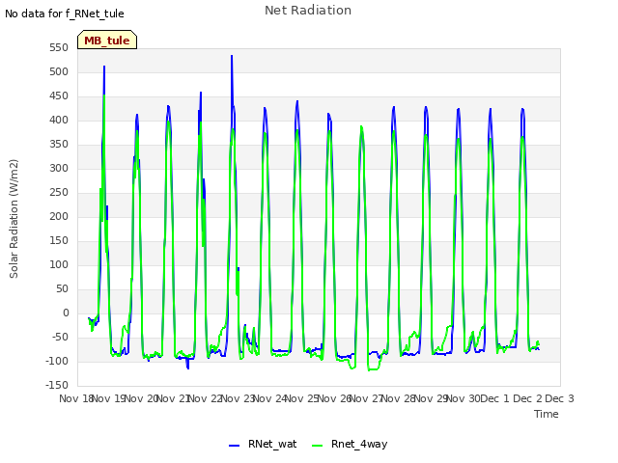Click the Dec 1 x-axis date label
Viewport: 618px width, 463px height.
tap(495, 398)
